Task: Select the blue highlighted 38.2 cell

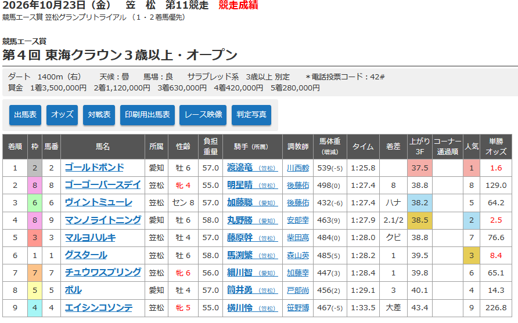Action: [x=419, y=203]
